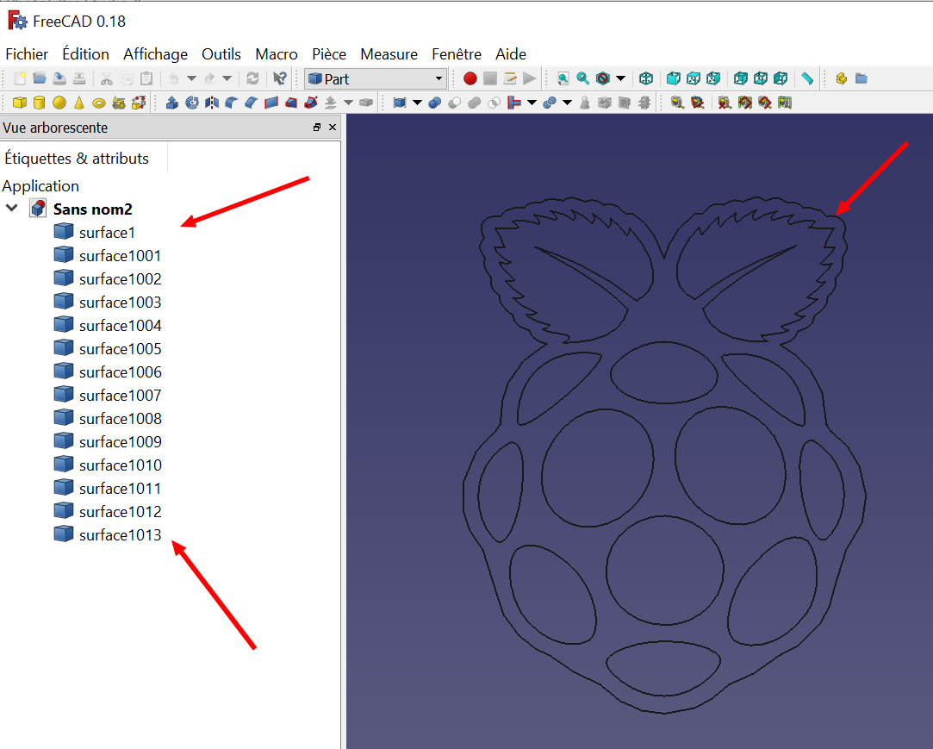Viewport: 933px width, 749px height.
Task: Select surface1005 in the tree
Action: click(121, 349)
